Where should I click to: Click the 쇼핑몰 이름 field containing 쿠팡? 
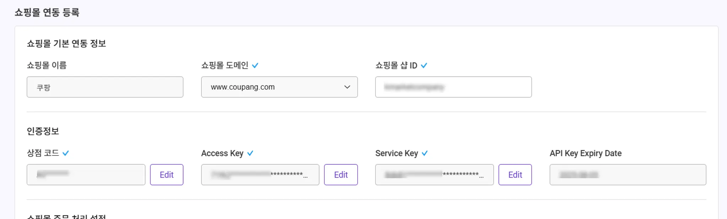pyautogui.click(x=105, y=87)
